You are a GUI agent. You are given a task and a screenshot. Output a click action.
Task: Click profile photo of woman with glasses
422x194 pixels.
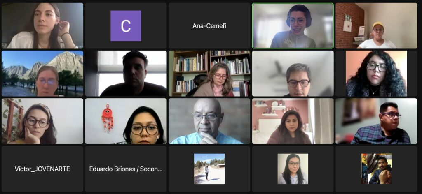click(293, 169)
